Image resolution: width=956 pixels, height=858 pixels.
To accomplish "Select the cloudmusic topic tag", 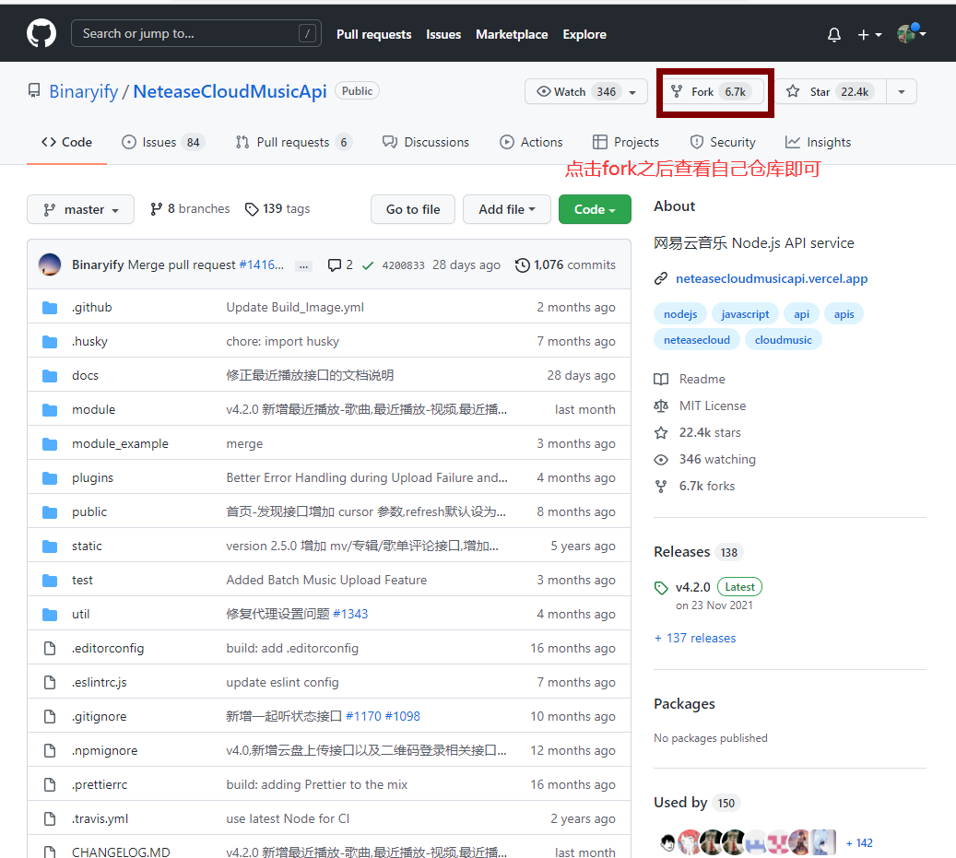I will 783,339.
